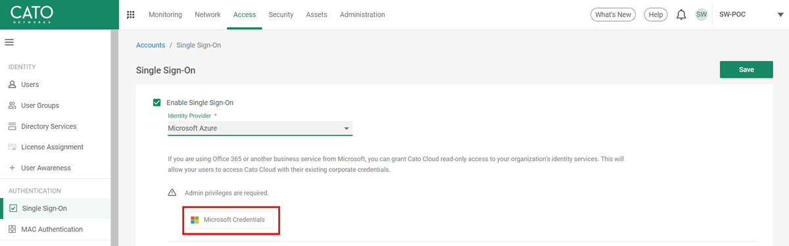Click the plus icon beside User Awareness
Viewport: 789px width, 246px height.
coord(12,168)
